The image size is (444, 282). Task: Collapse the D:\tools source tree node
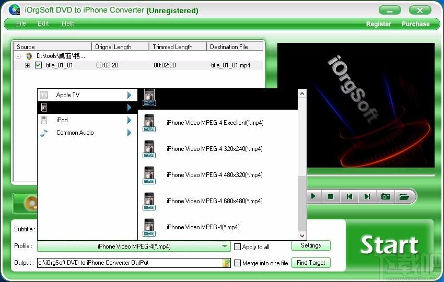tap(18, 56)
